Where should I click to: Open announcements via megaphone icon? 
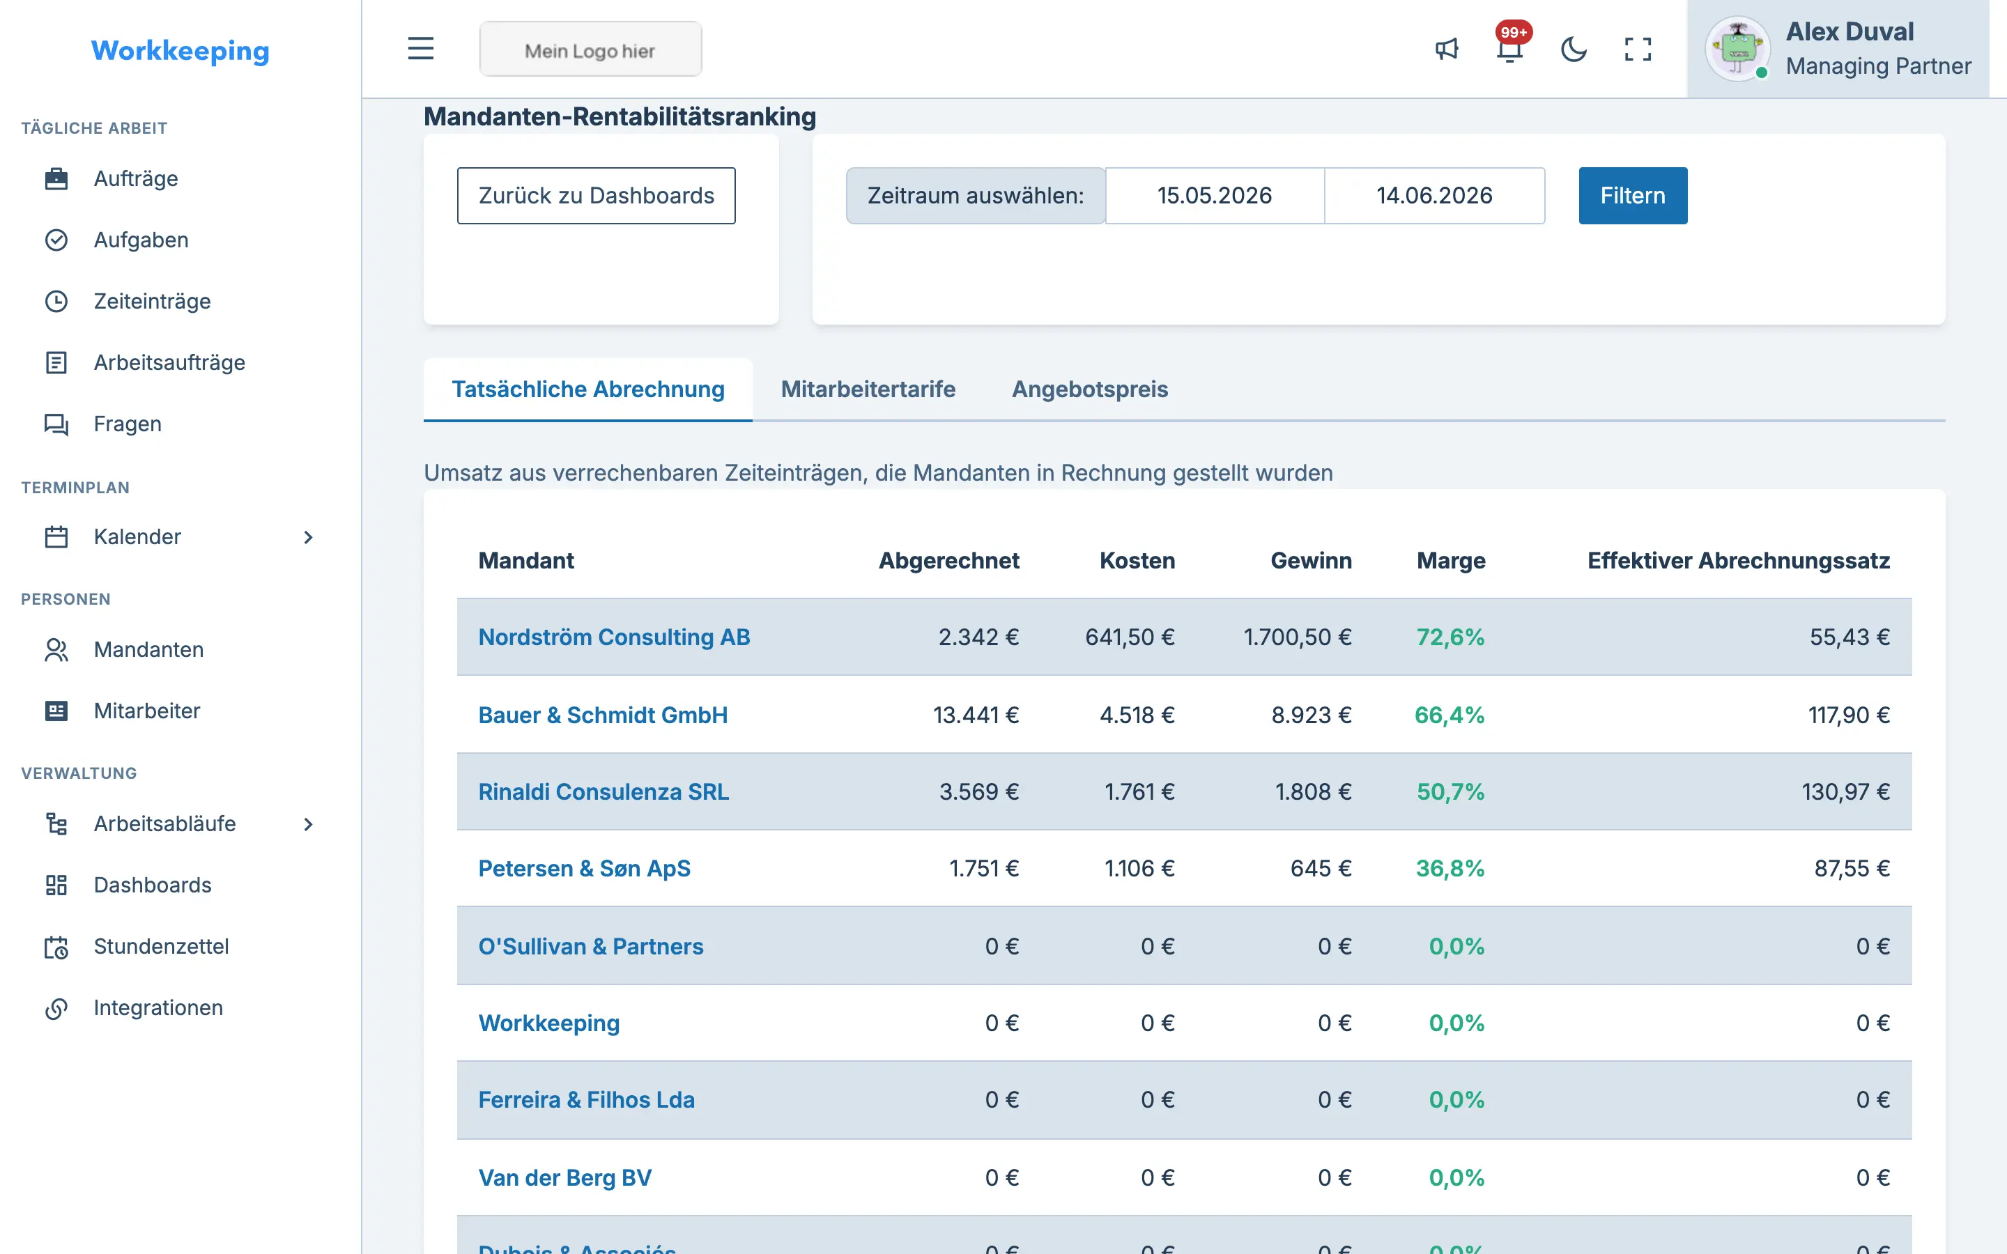point(1447,49)
